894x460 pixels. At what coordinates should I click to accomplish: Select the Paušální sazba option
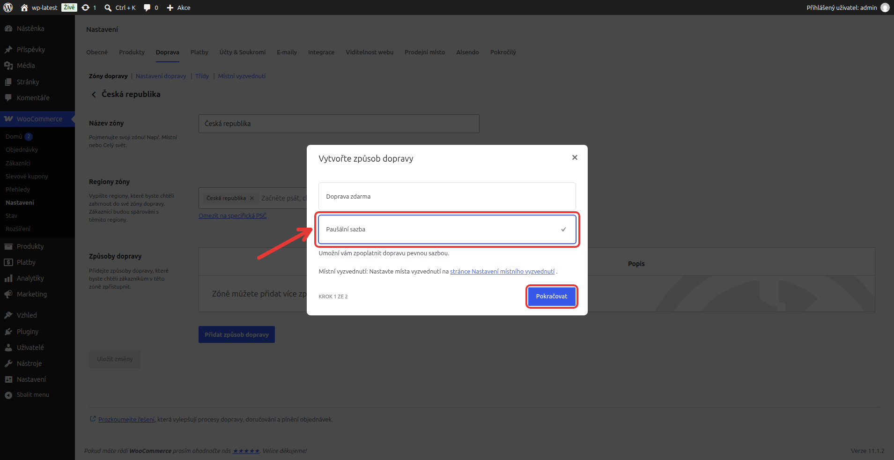coord(447,229)
